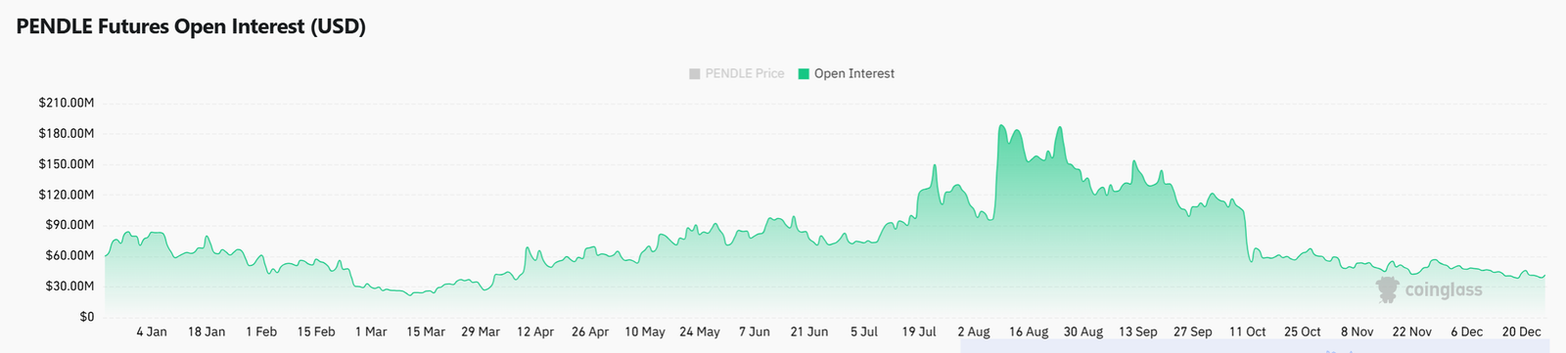
Task: Click the 19 Jul date axis label
Action: (x=919, y=331)
